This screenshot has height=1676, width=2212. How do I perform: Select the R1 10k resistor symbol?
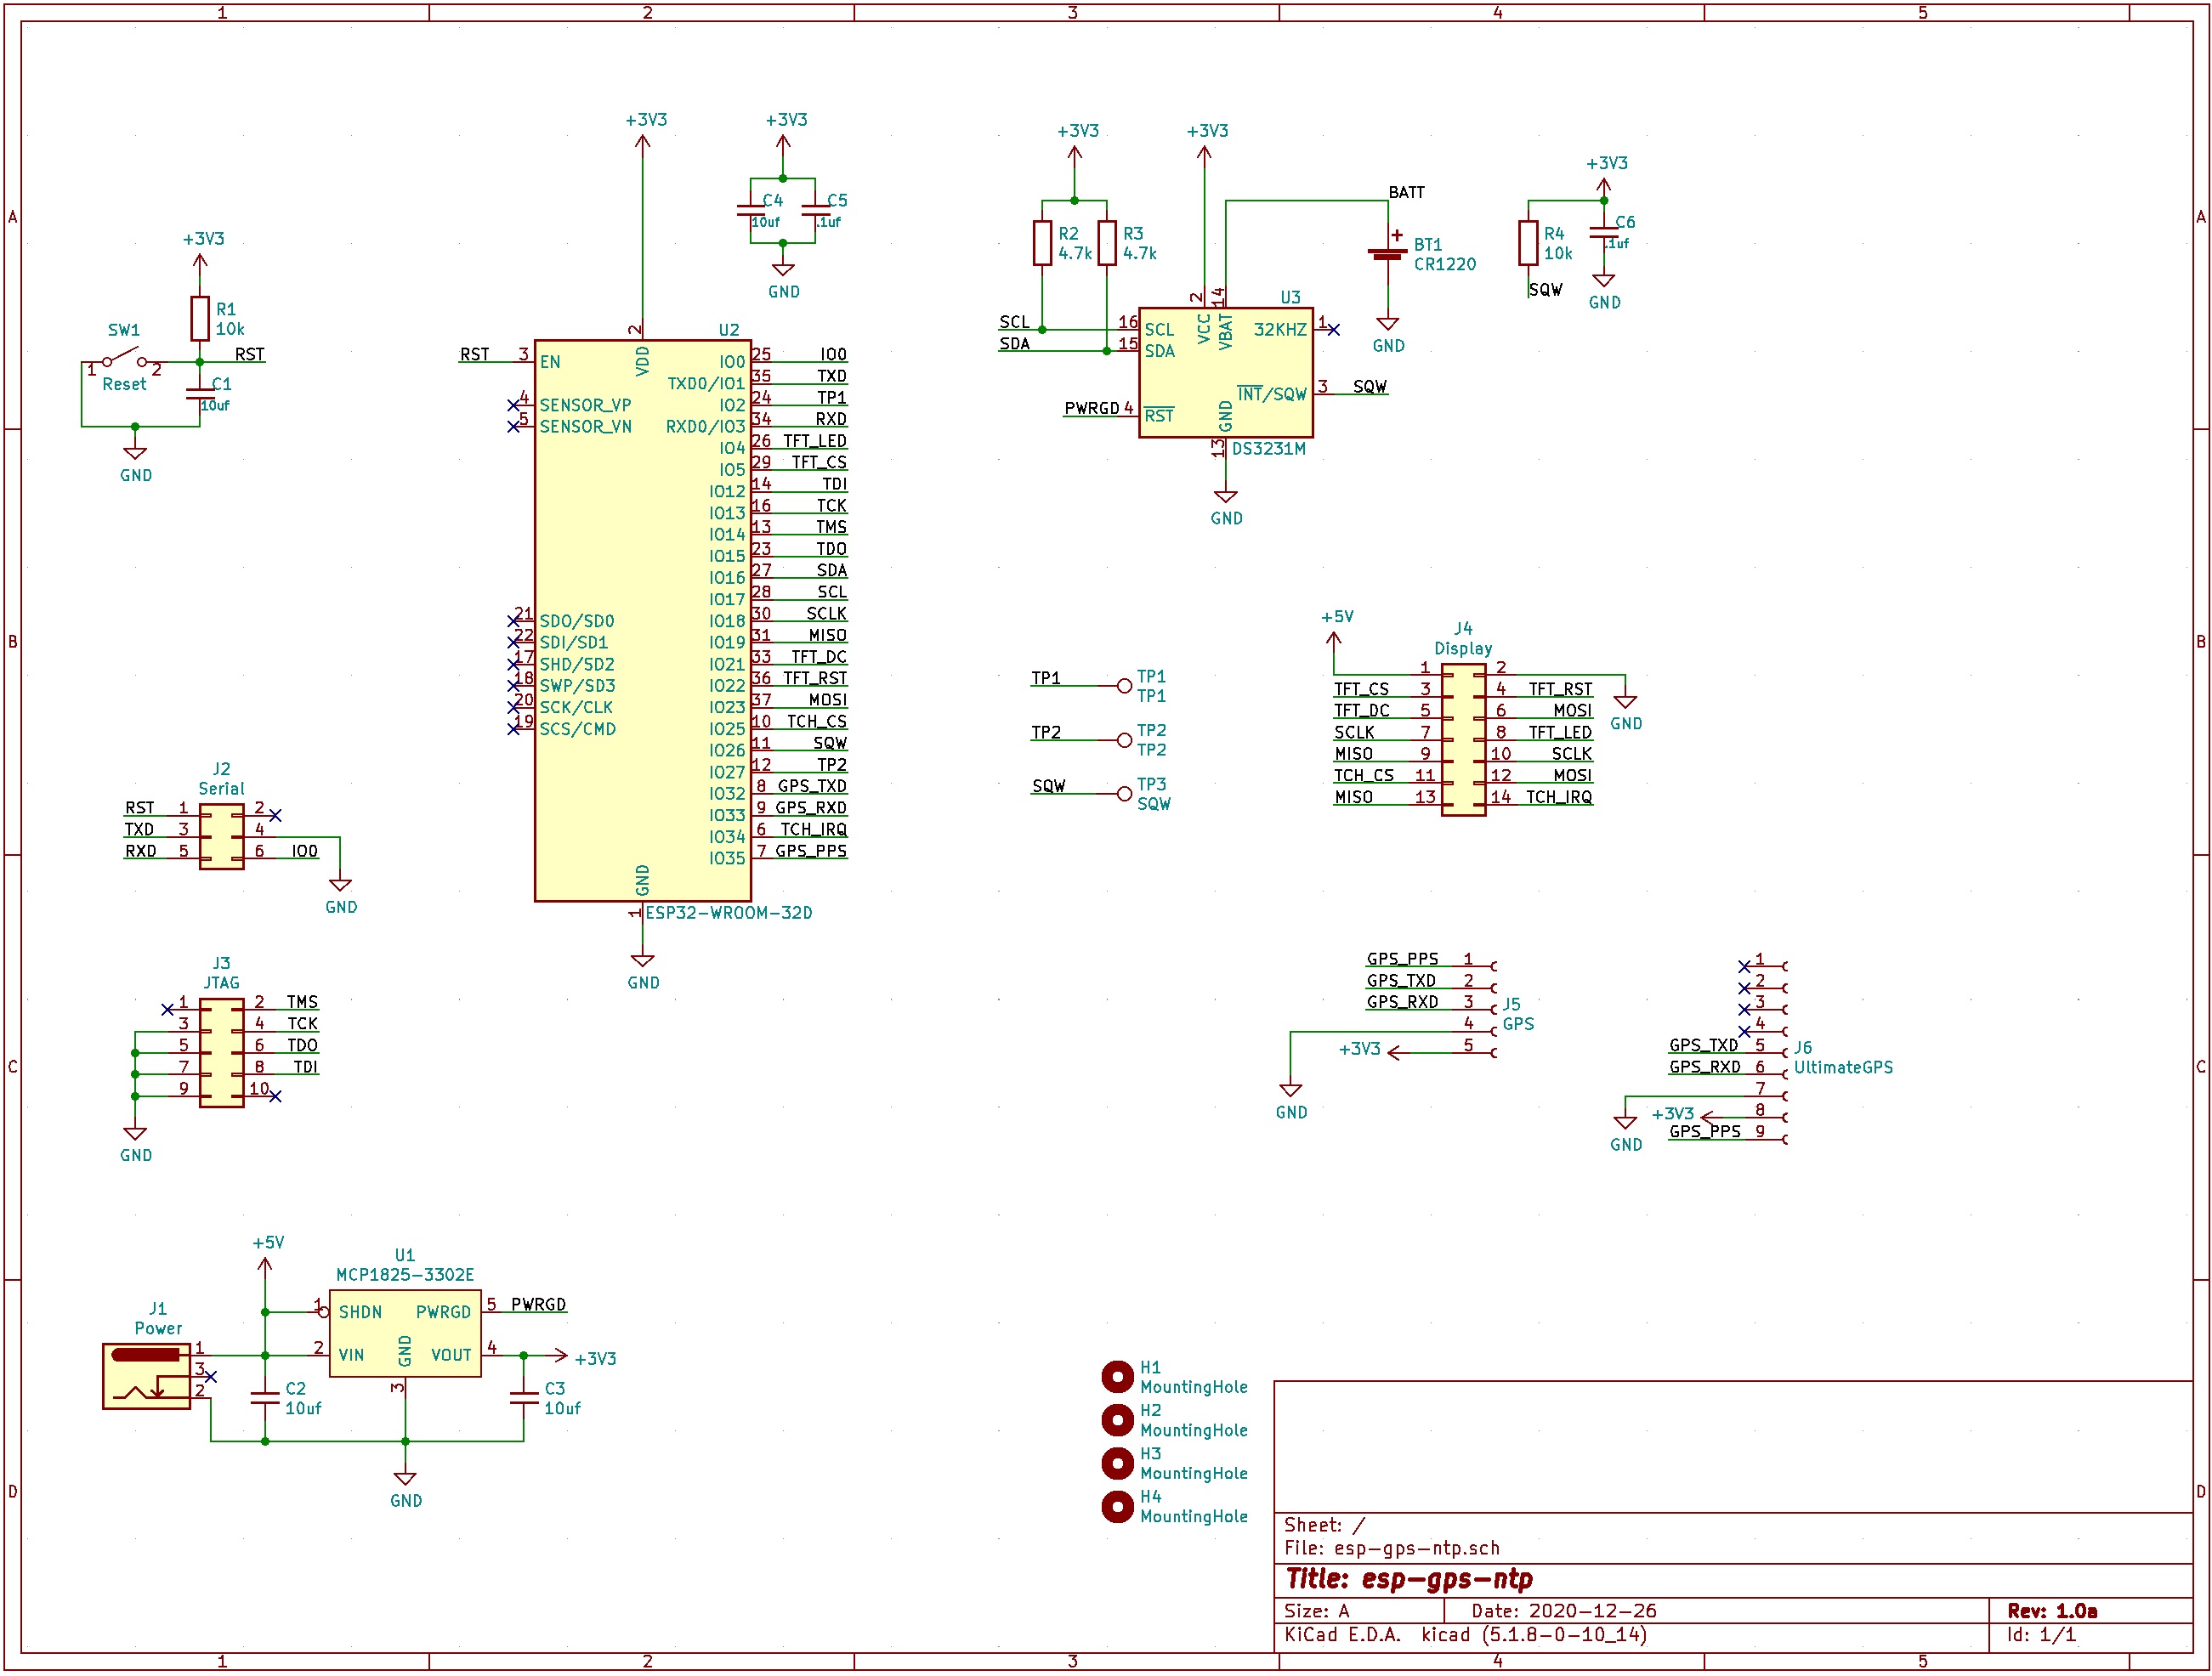pos(200,318)
